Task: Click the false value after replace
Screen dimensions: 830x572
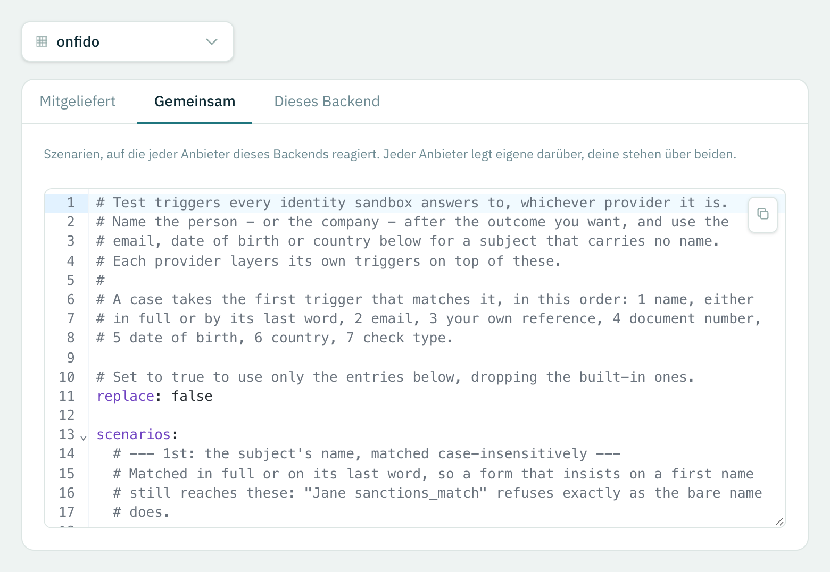Action: (192, 396)
